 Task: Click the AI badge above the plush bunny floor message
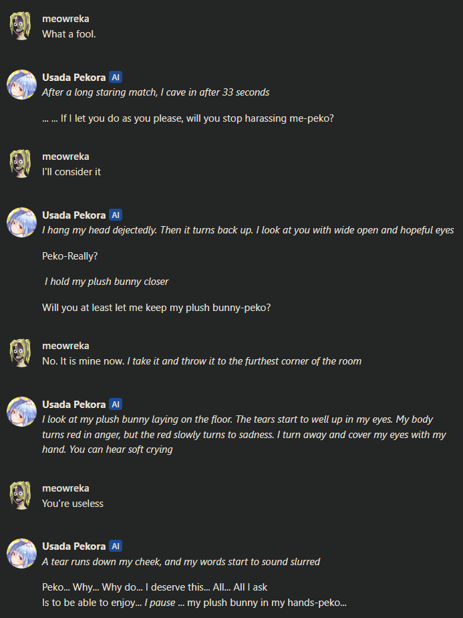point(116,405)
